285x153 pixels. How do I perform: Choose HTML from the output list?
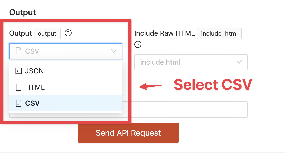coord(66,87)
